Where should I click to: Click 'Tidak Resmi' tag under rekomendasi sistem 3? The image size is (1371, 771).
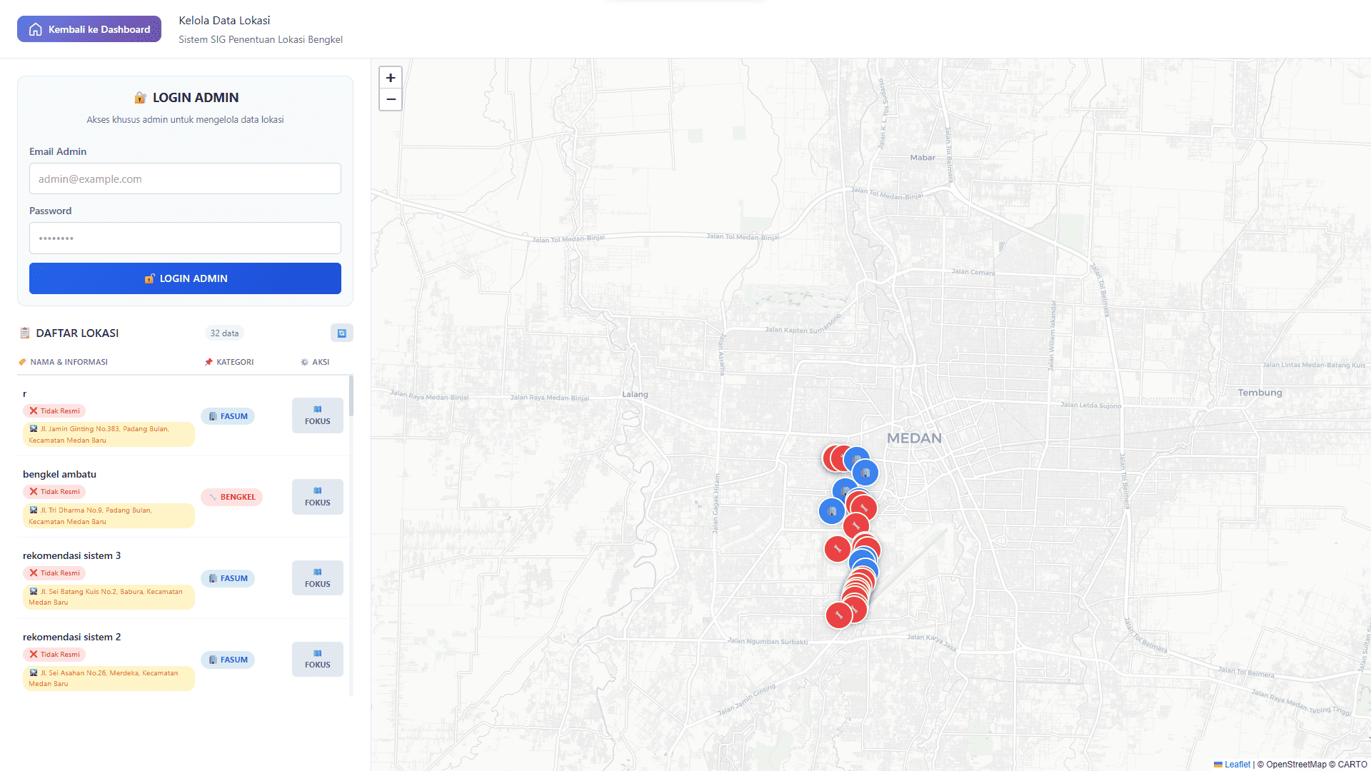[x=54, y=573]
